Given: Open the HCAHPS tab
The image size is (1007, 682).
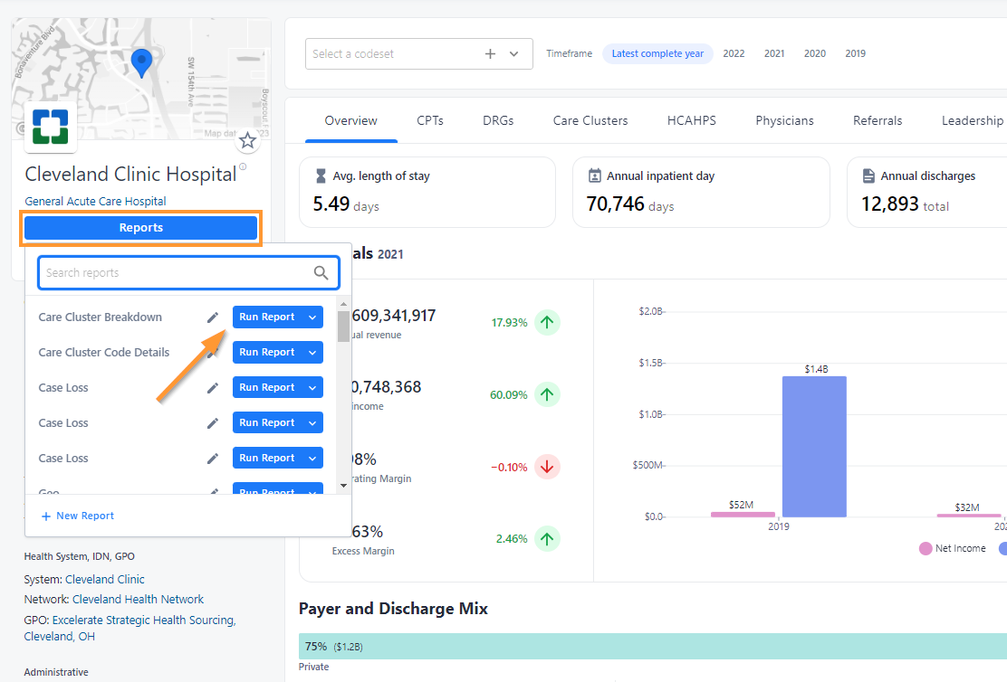Looking at the screenshot, I should coord(691,120).
